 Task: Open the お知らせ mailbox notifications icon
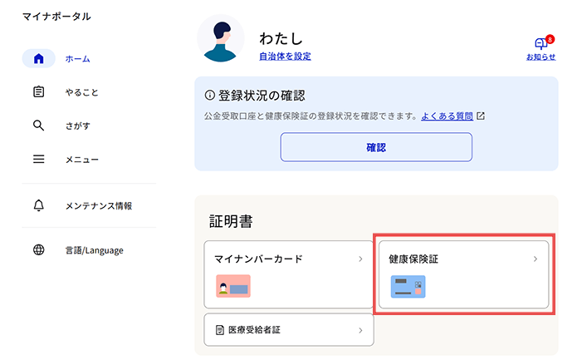pos(541,44)
